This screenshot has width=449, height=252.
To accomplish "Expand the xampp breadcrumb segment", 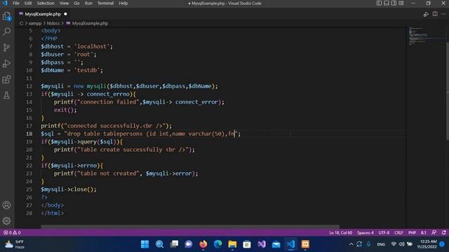I will [x=35, y=23].
